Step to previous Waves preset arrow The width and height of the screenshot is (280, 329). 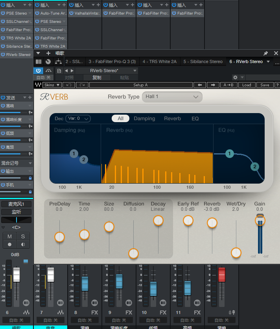pyautogui.click(x=200, y=85)
